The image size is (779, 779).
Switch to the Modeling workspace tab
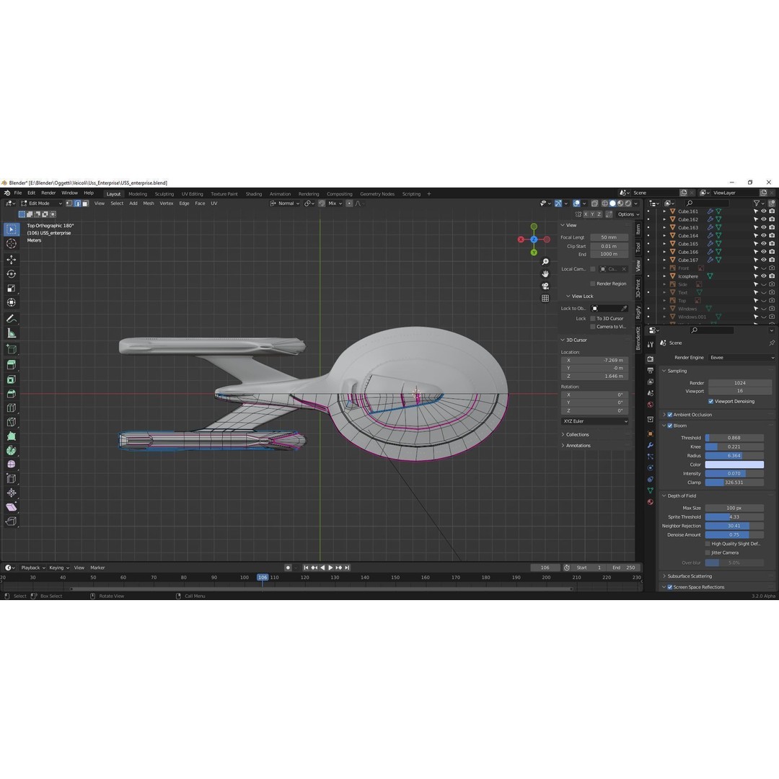tap(138, 194)
